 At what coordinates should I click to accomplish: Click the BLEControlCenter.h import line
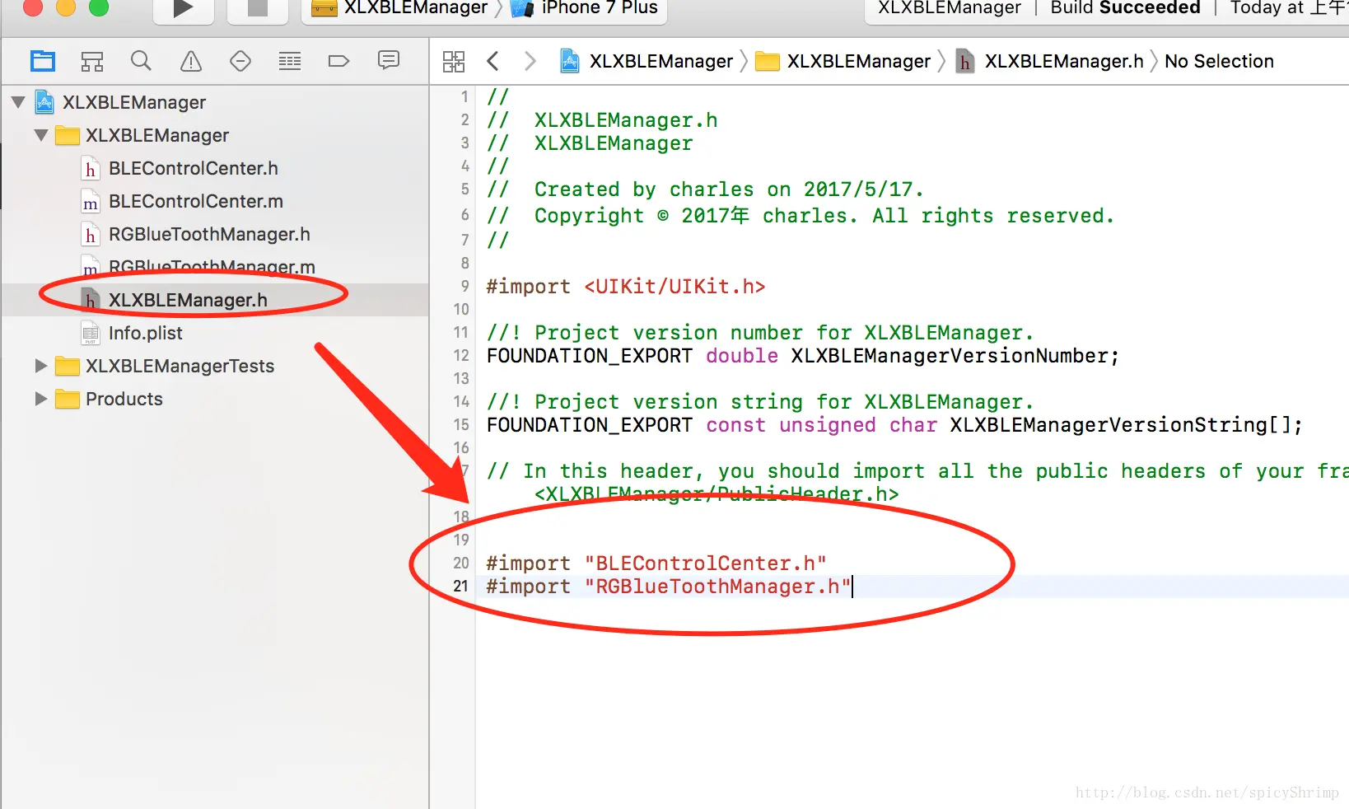point(656,563)
